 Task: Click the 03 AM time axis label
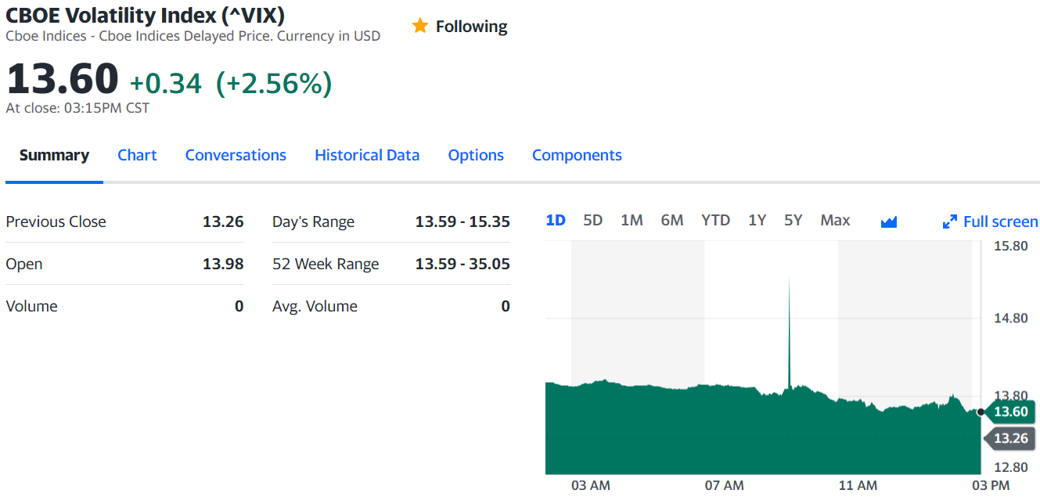(x=590, y=485)
